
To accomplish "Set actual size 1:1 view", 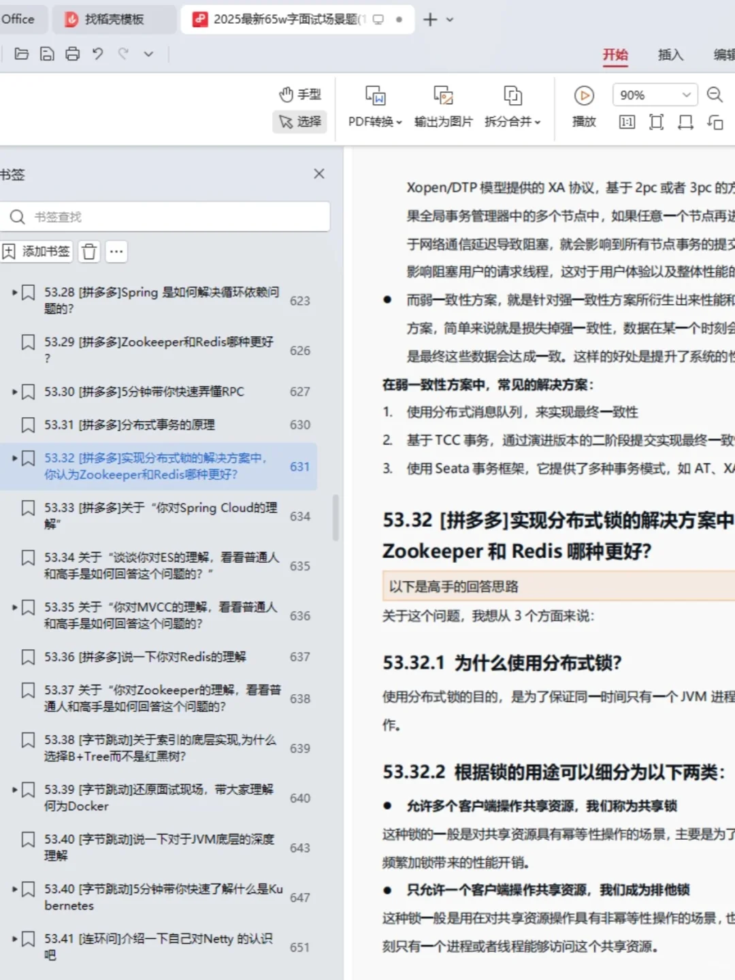I will [627, 122].
